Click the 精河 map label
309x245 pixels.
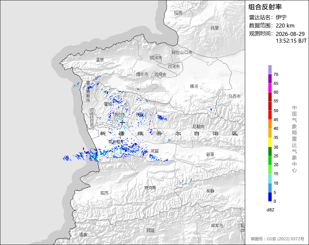tap(194, 86)
